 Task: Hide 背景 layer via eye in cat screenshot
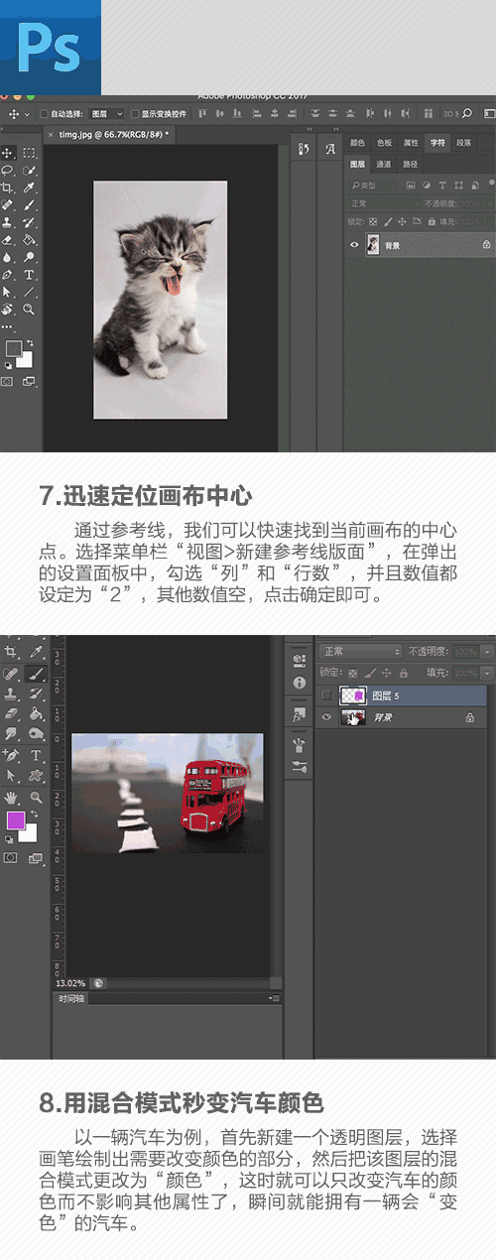click(x=353, y=244)
